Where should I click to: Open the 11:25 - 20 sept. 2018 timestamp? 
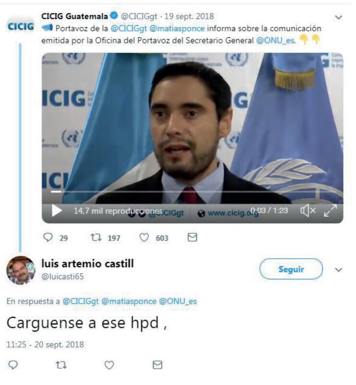point(45,345)
